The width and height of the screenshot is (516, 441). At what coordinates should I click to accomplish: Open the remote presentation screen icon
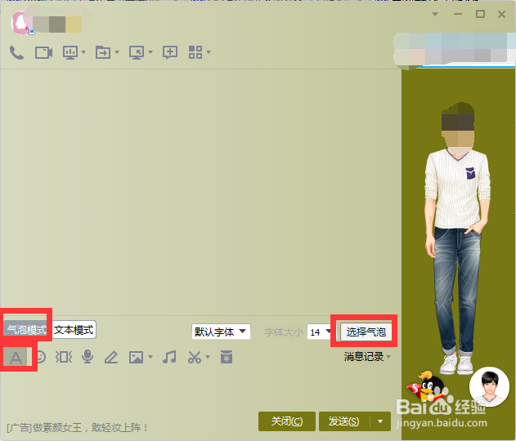70,52
